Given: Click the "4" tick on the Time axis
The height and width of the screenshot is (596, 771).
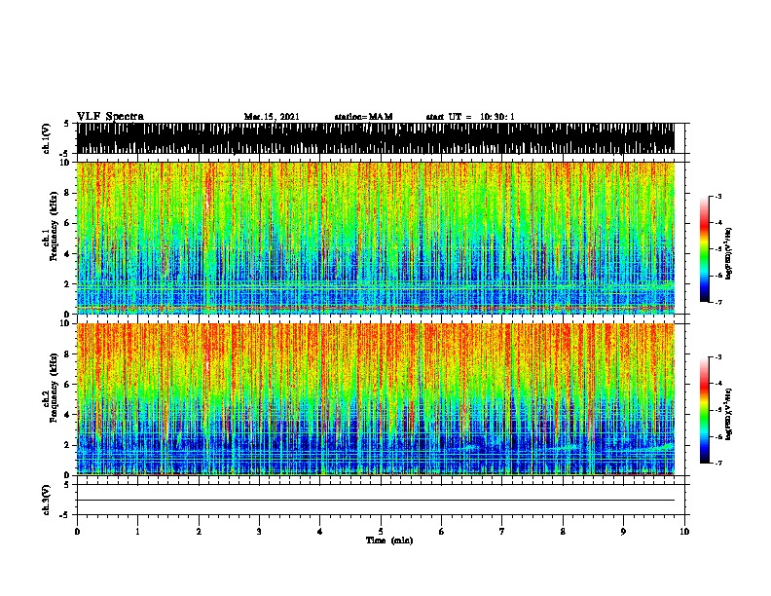Looking at the screenshot, I should [320, 532].
